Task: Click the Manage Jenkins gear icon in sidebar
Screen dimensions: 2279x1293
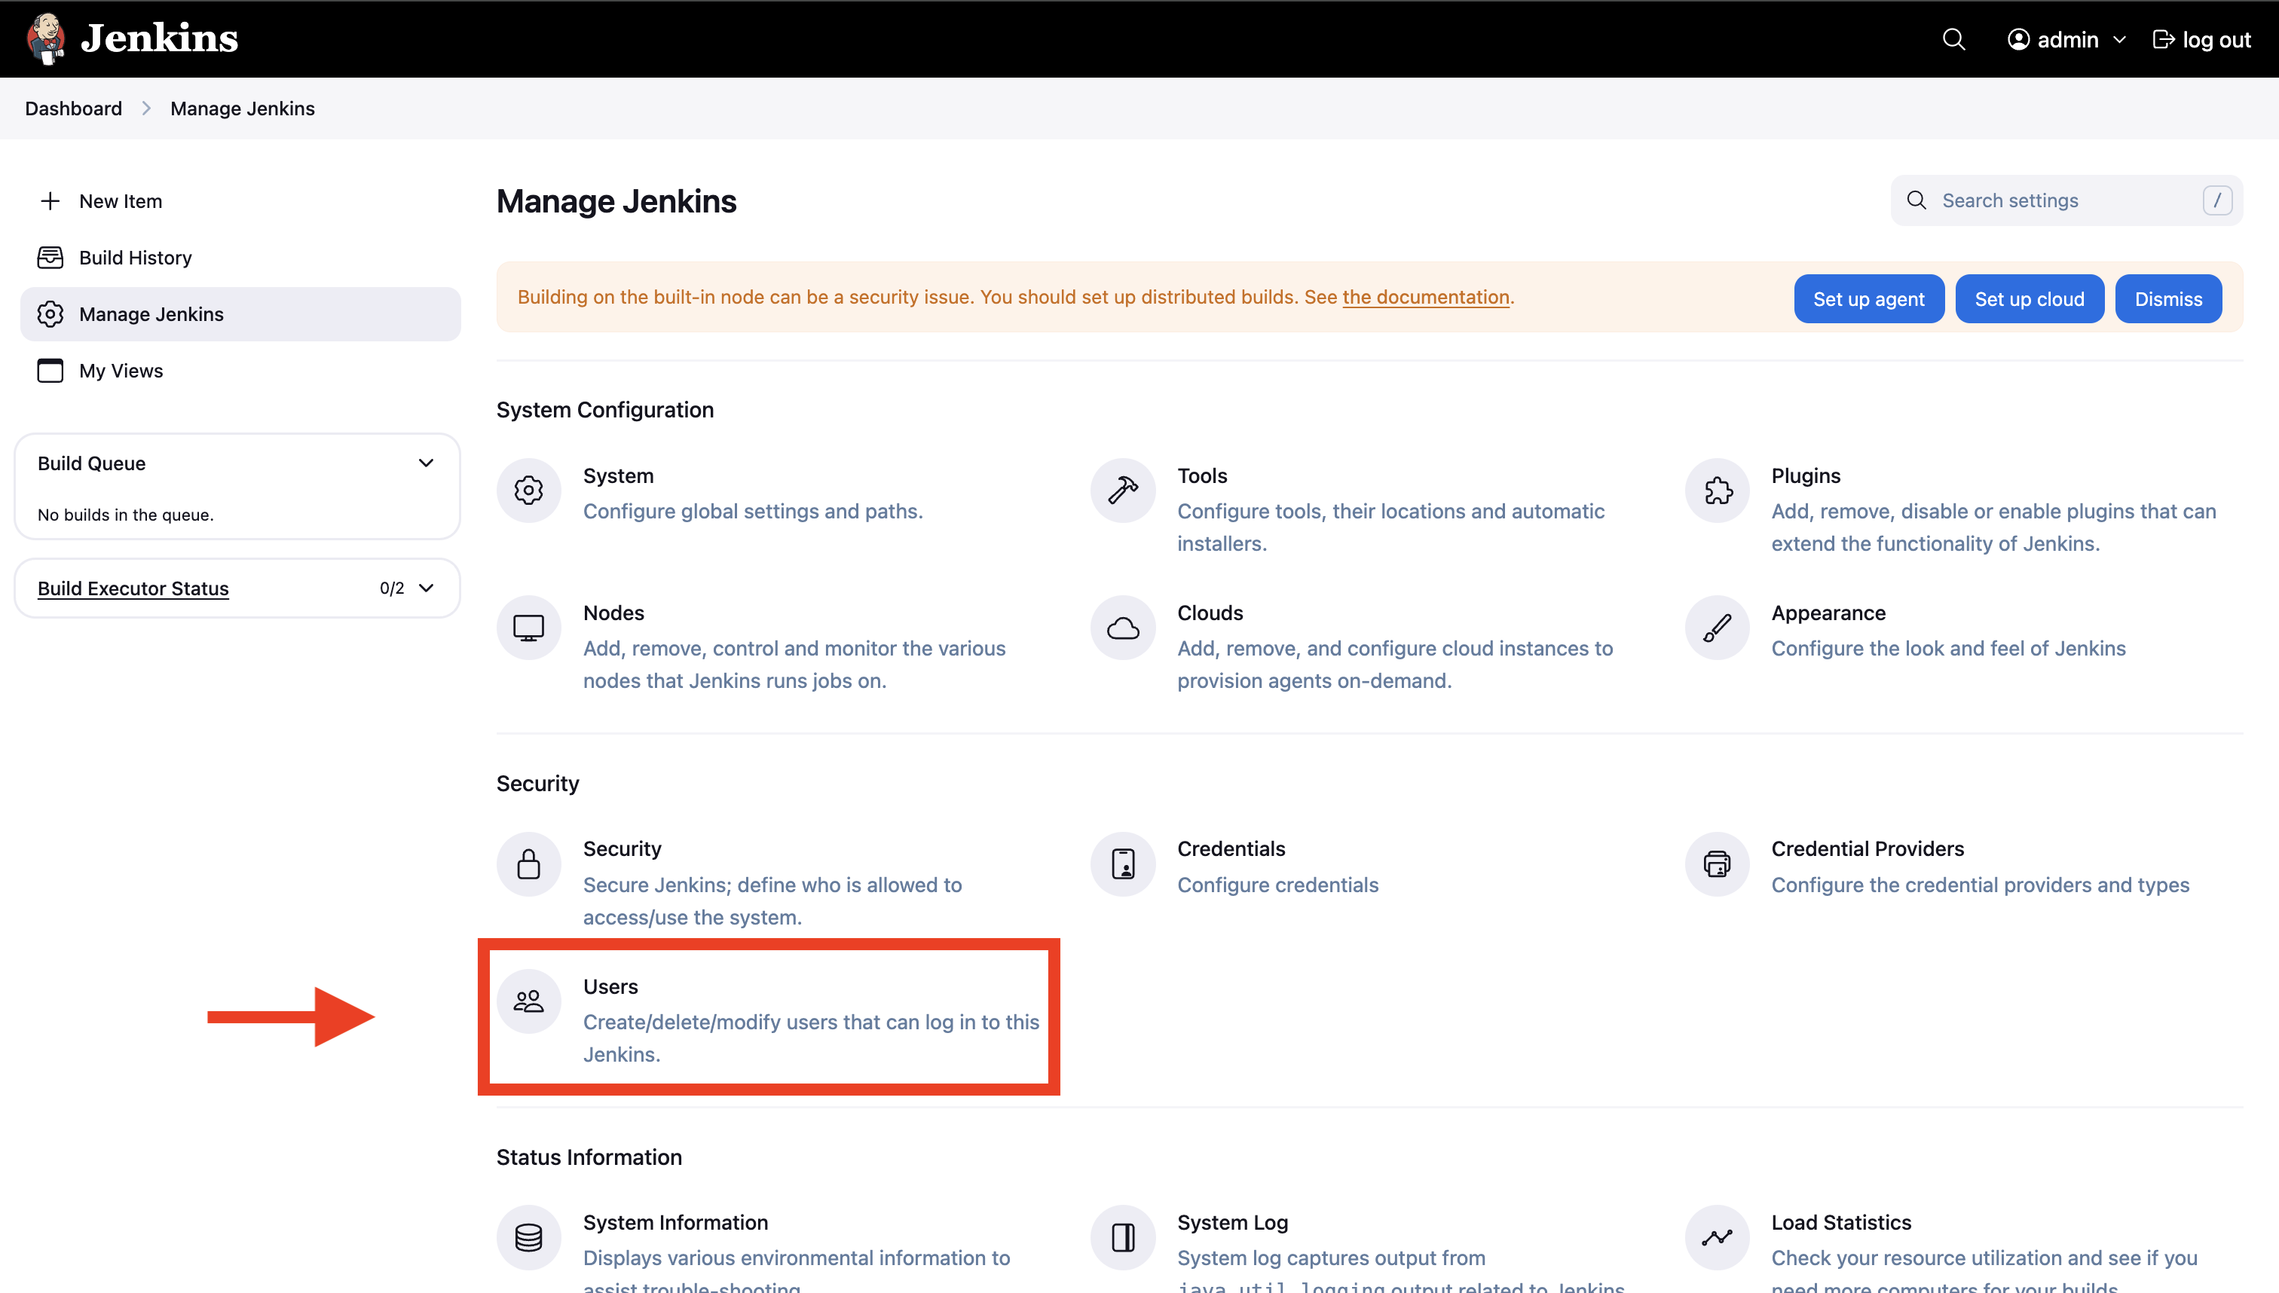Action: coord(50,313)
